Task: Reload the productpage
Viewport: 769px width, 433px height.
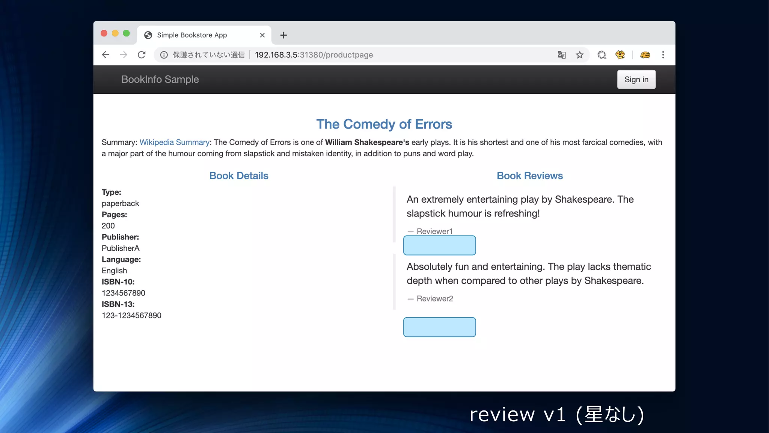Action: (x=142, y=55)
